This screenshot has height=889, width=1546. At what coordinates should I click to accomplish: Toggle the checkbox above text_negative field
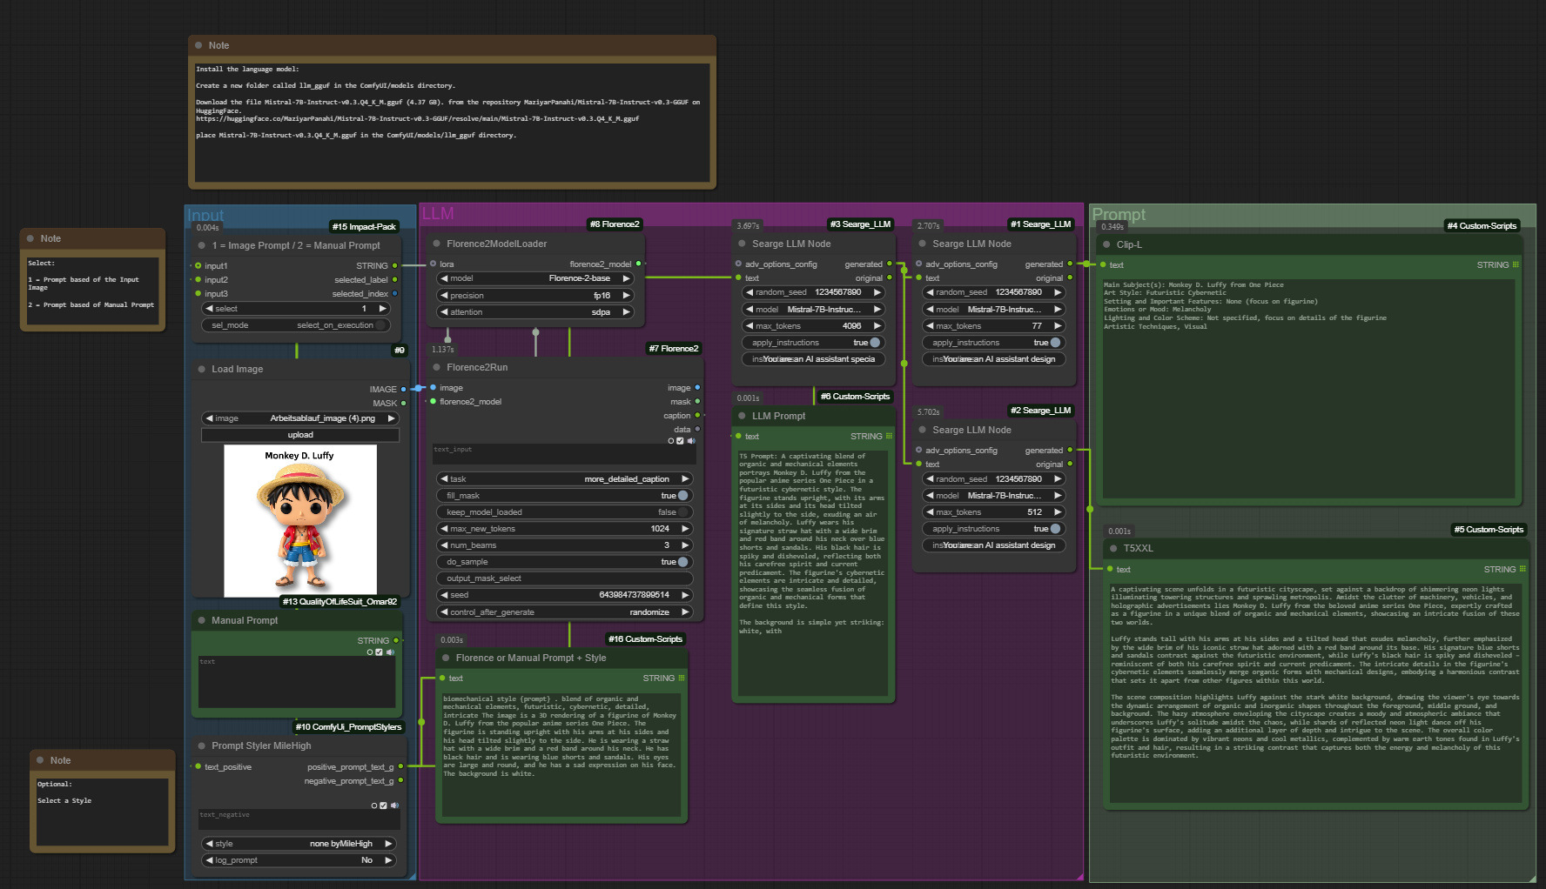pos(383,805)
